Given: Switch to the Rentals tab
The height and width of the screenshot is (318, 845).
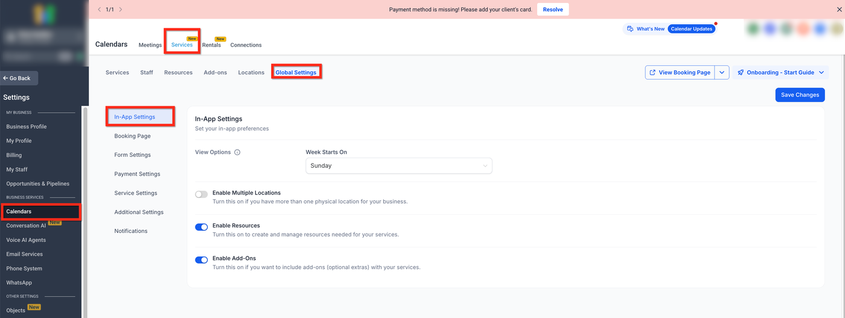Looking at the screenshot, I should click(211, 45).
